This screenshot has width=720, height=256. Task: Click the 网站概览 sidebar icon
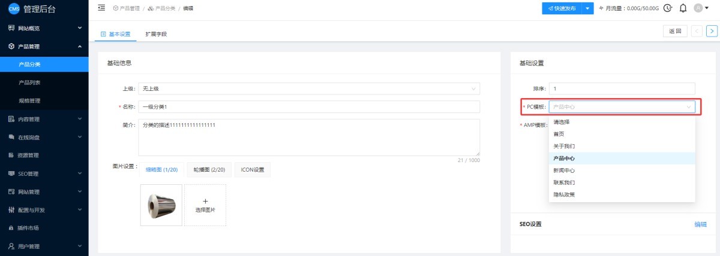[11, 28]
